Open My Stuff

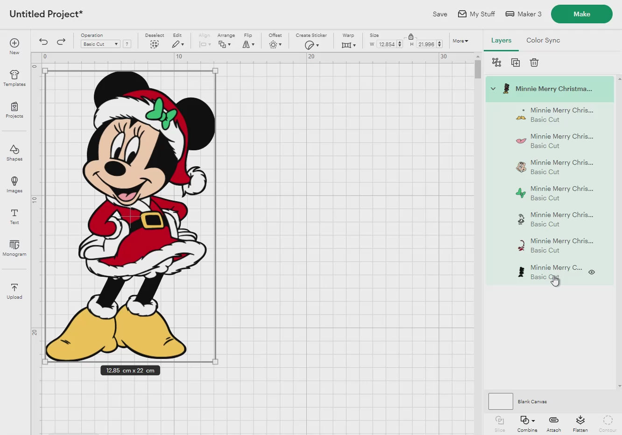pyautogui.click(x=476, y=14)
